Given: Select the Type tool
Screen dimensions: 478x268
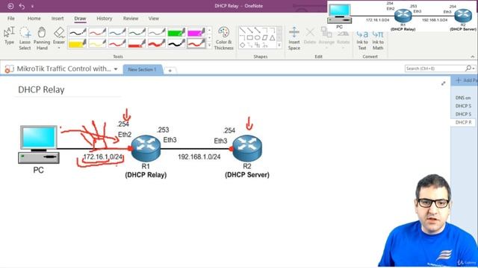Looking at the screenshot, I should (10, 36).
